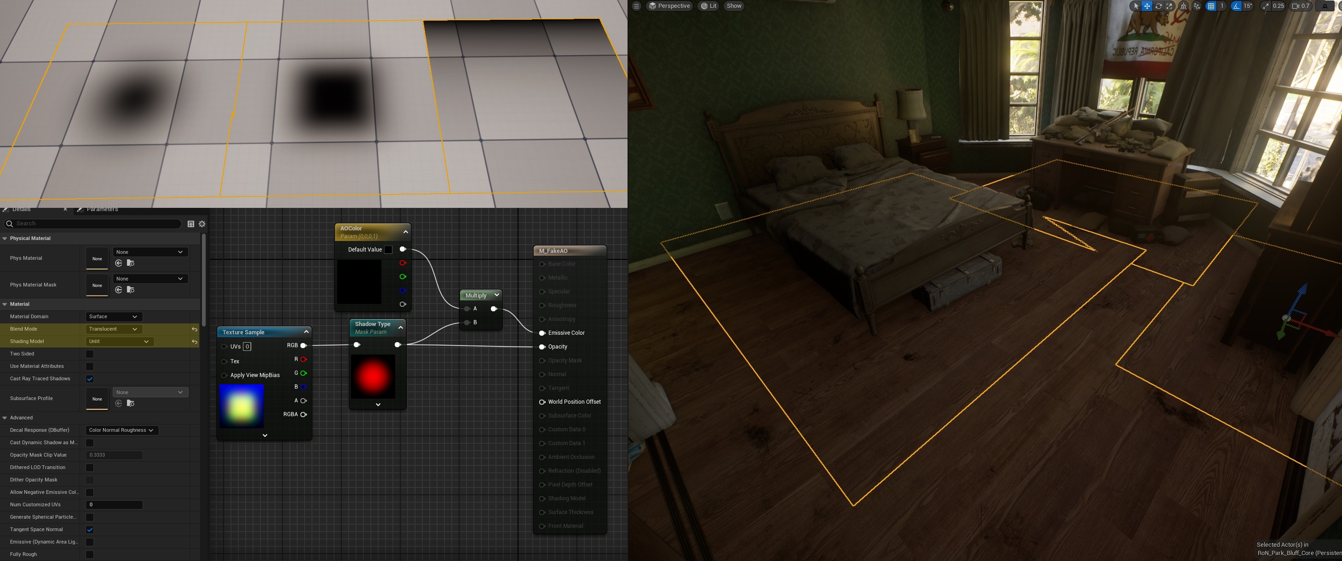1342x561 pixels.
Task: Collapse the Physical Material section
Action: pos(5,239)
